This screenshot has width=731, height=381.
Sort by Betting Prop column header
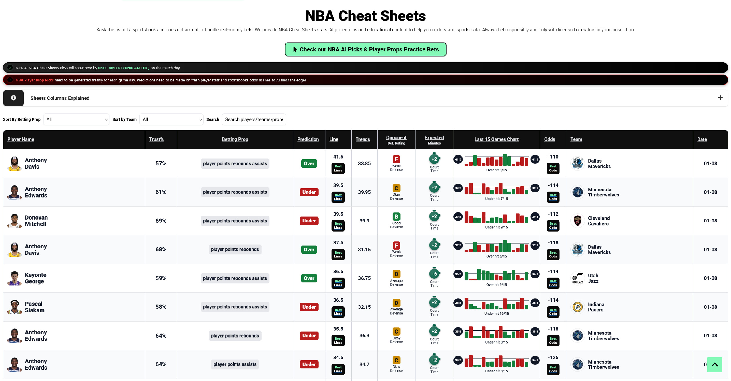click(235, 139)
